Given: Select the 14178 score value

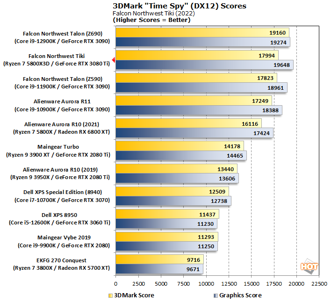Looking at the screenshot, I should pos(232,146).
